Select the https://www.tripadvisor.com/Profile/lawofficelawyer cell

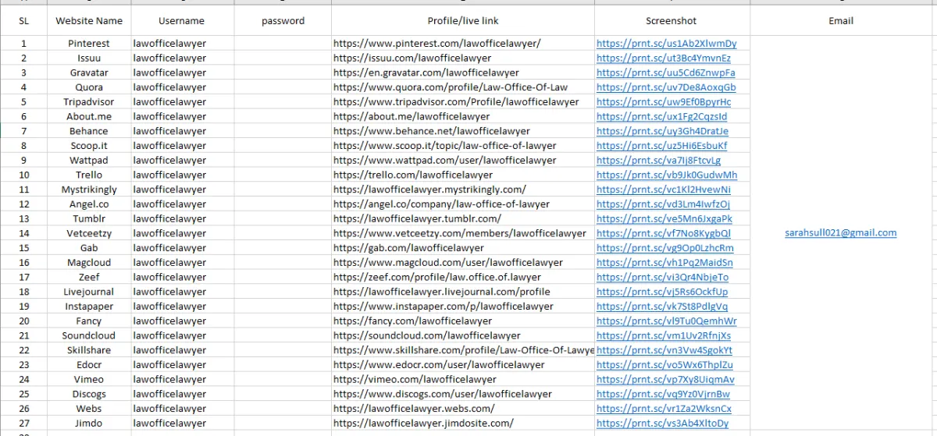[463, 101]
